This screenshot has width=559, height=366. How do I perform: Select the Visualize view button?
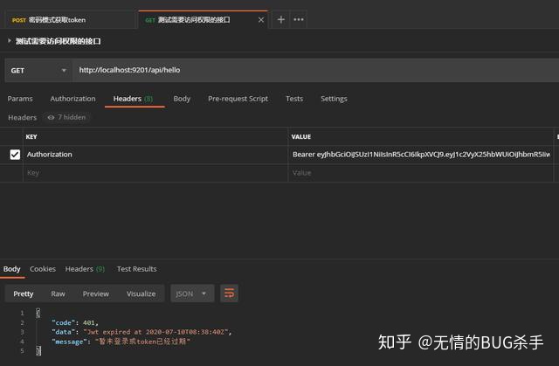pos(141,293)
